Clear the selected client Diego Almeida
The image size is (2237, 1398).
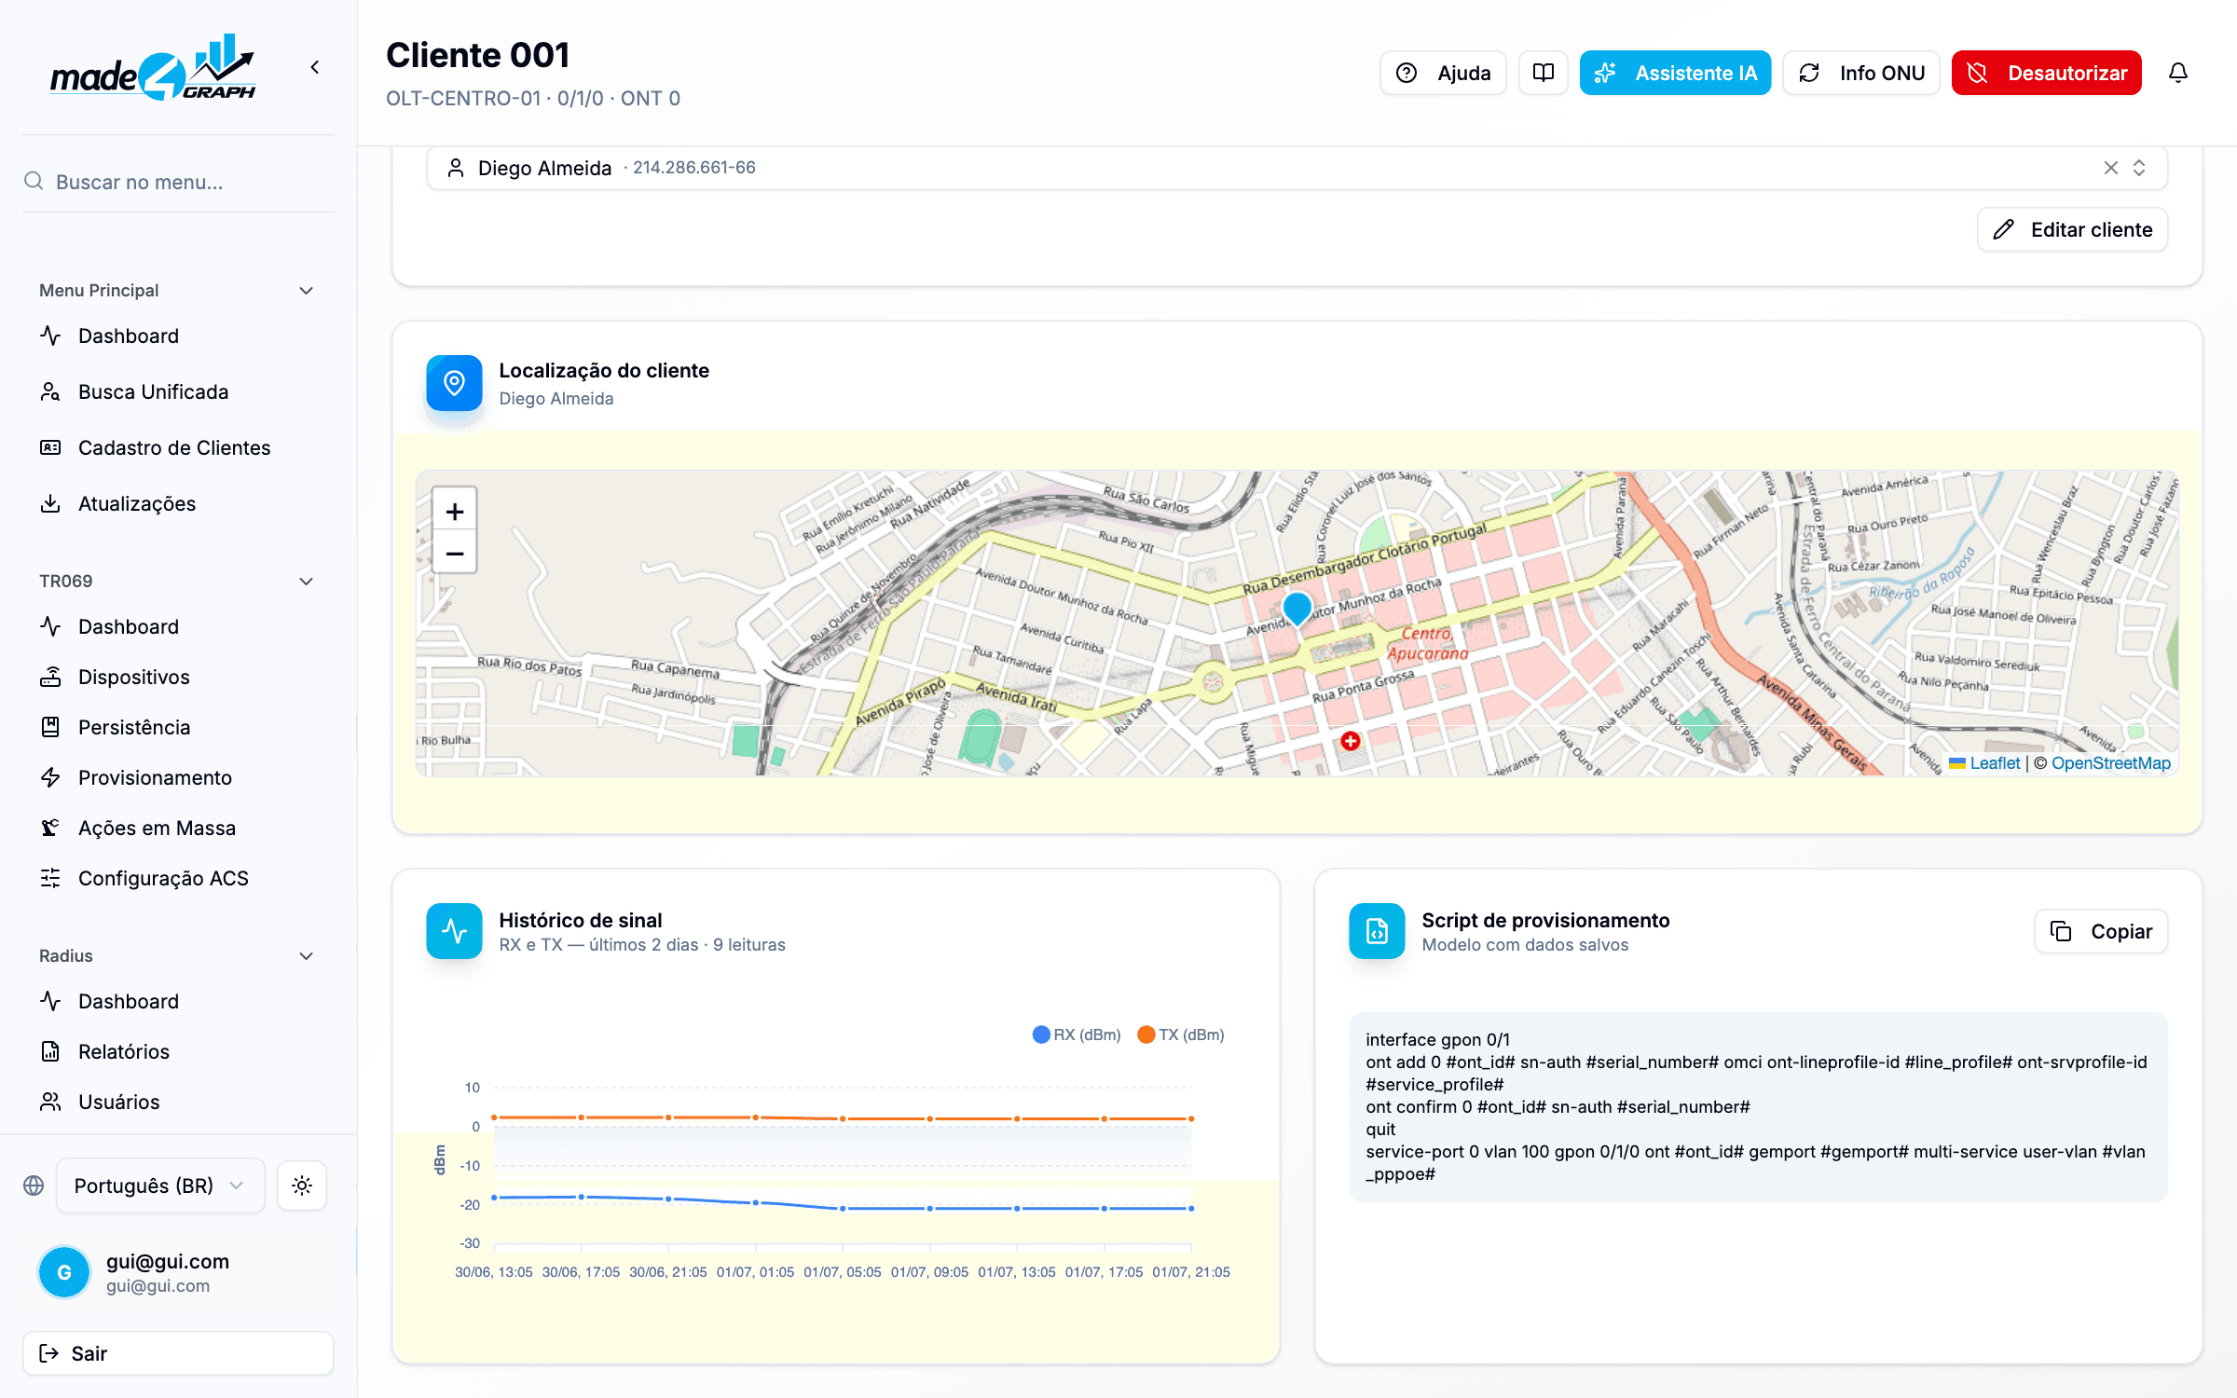(2111, 168)
